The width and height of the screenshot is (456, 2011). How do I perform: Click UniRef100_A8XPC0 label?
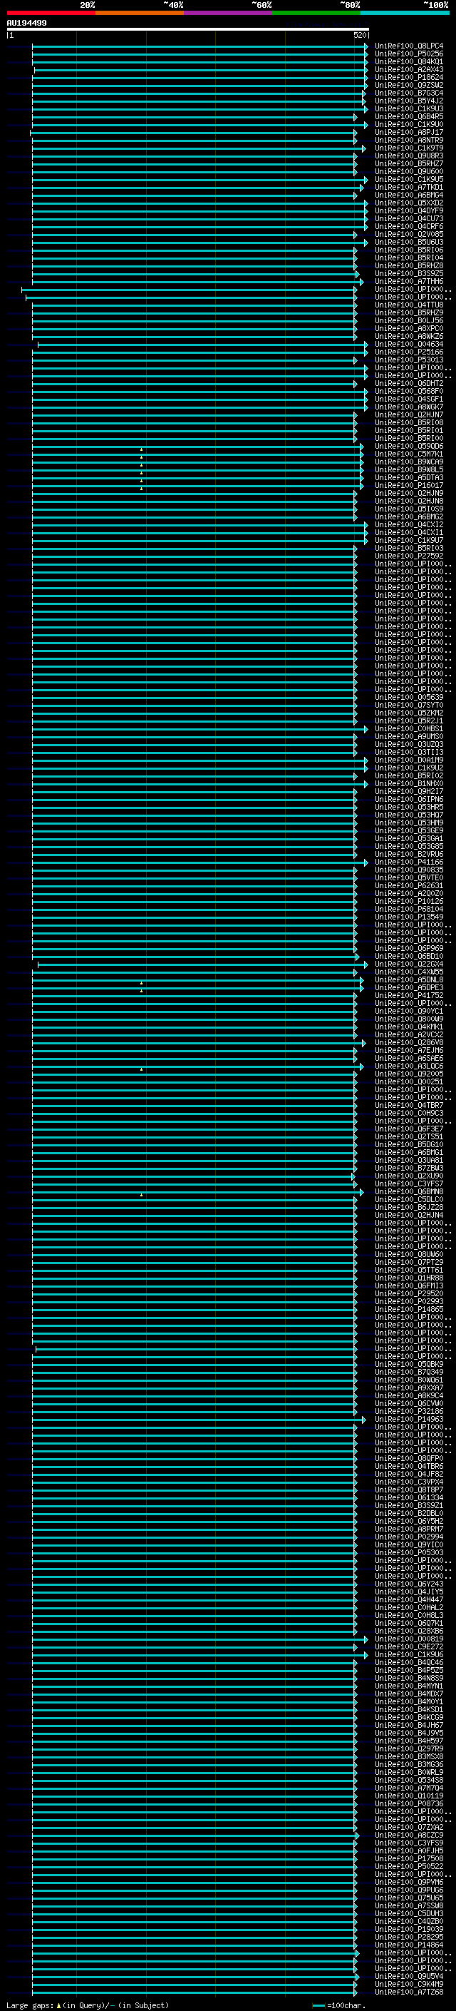tap(409, 329)
